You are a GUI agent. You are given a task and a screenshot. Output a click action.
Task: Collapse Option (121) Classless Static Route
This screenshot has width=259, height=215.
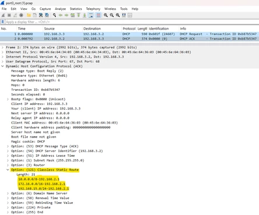(8, 170)
